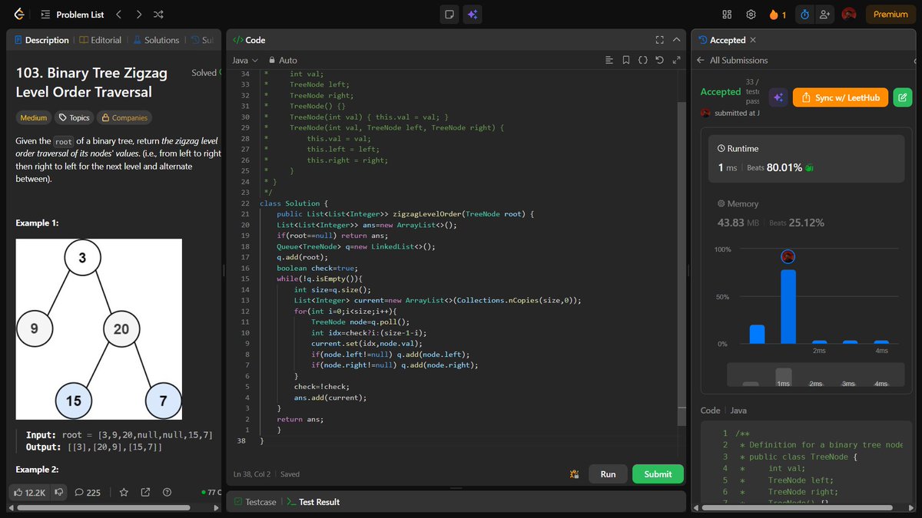Open the profile avatar menu
922x518 pixels.
coord(849,15)
